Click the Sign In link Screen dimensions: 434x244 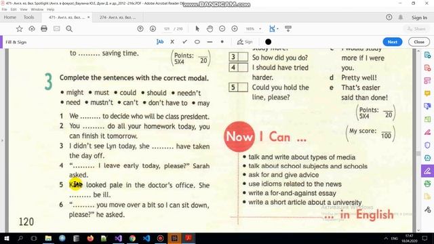click(419, 18)
